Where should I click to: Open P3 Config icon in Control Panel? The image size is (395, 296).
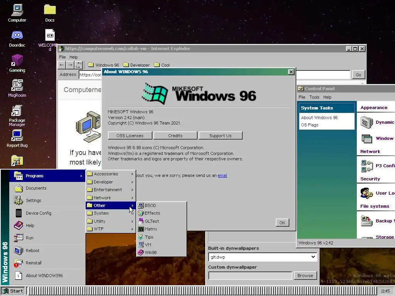coord(367,166)
